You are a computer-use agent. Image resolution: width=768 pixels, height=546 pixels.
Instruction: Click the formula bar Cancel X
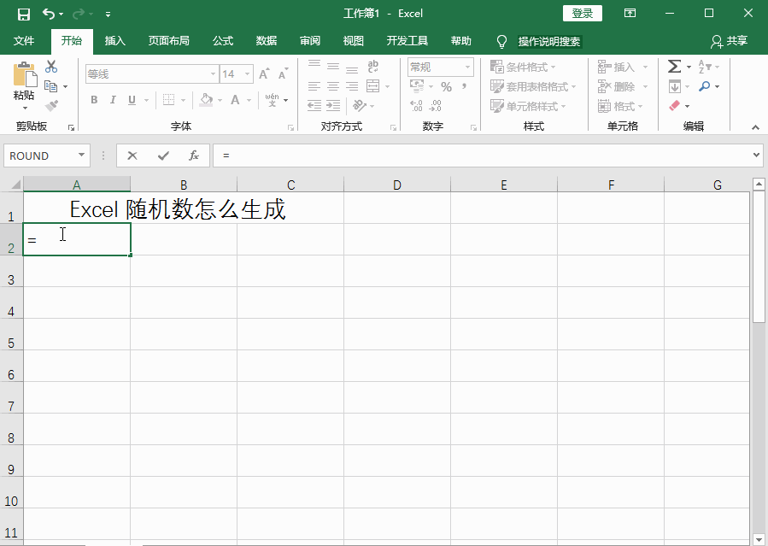pyautogui.click(x=132, y=156)
